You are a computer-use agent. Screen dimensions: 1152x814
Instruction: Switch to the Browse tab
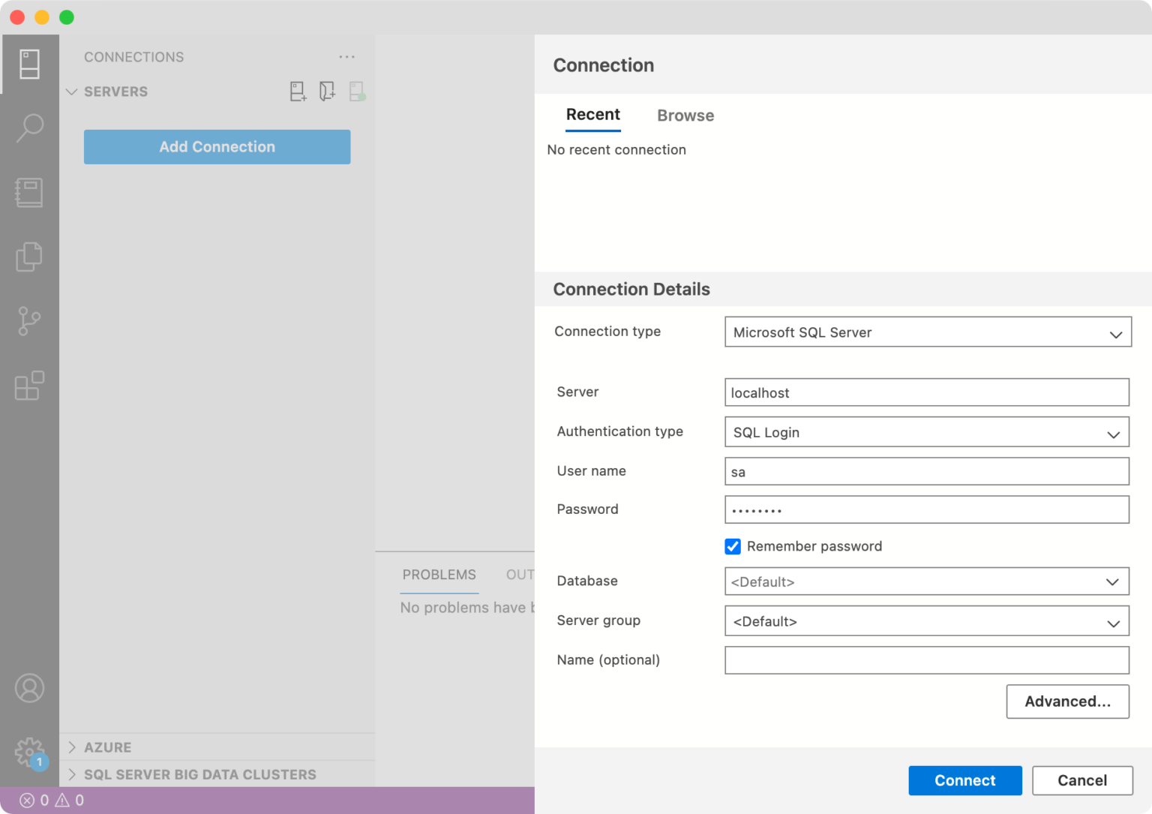tap(685, 115)
